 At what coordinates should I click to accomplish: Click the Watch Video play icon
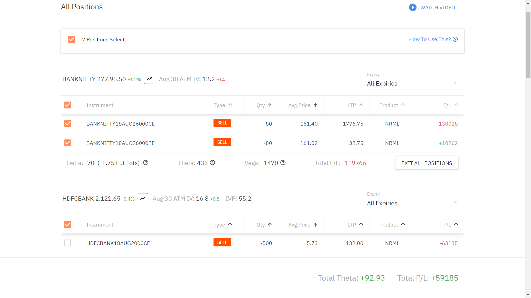tap(413, 7)
